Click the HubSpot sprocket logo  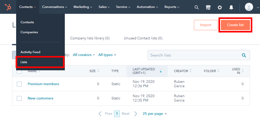tap(8, 7)
